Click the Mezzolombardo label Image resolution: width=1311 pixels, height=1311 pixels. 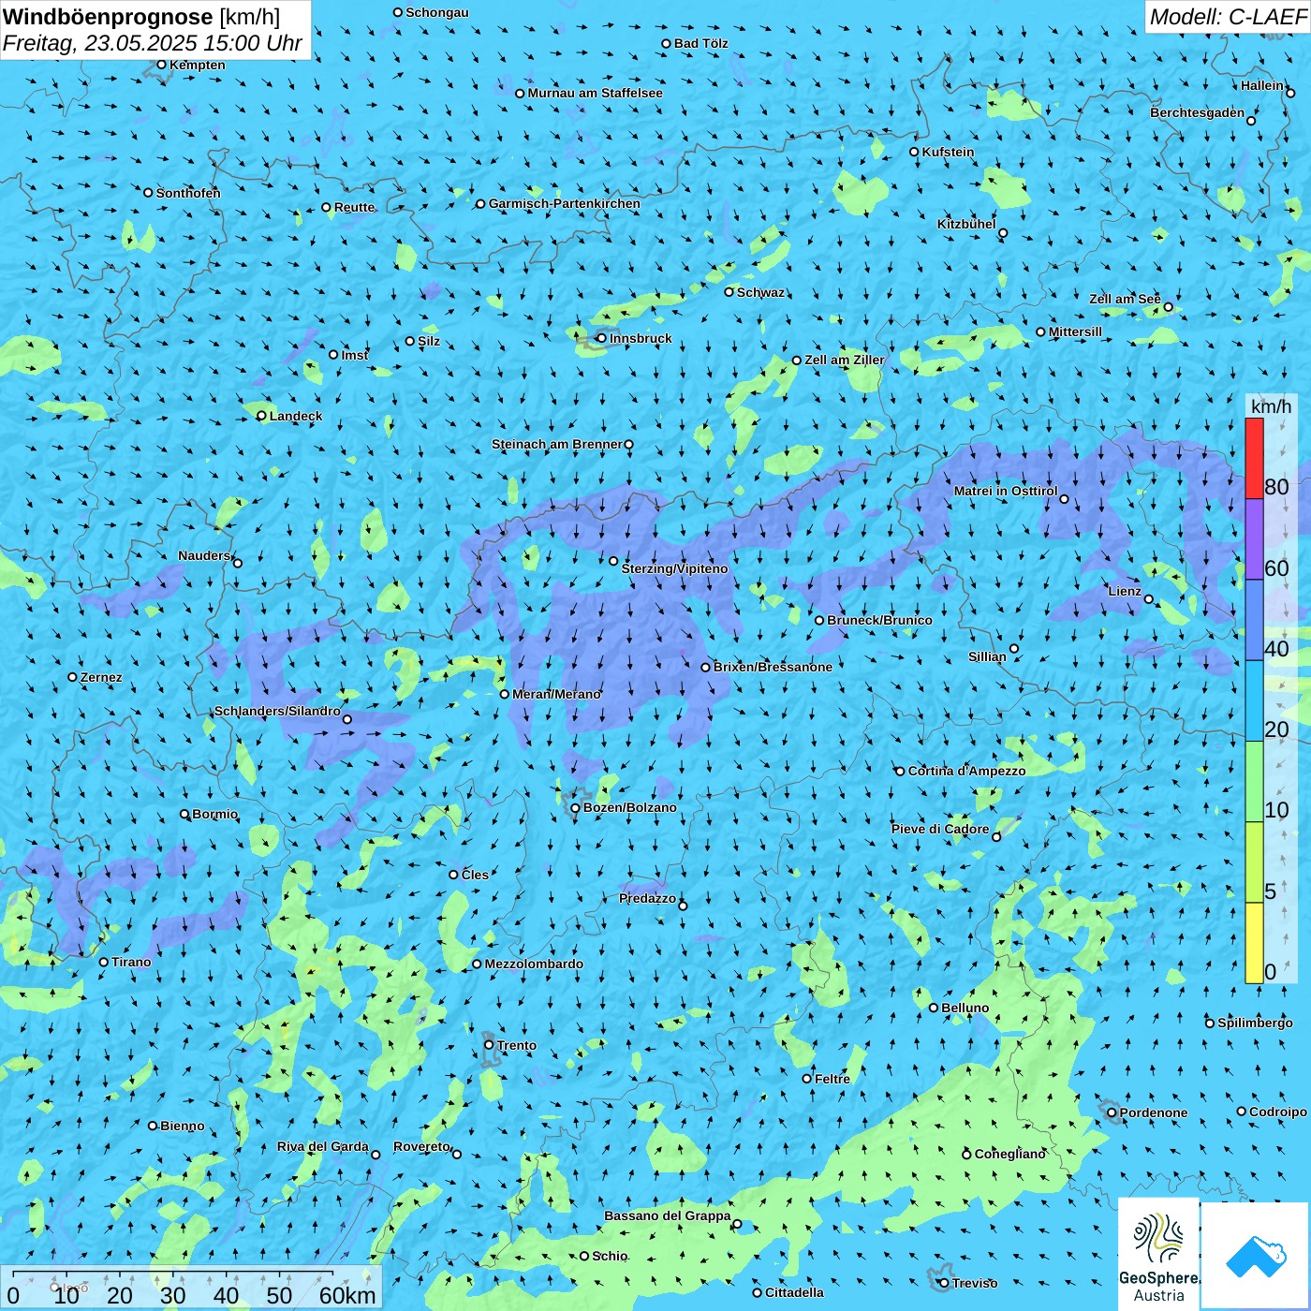pos(534,964)
